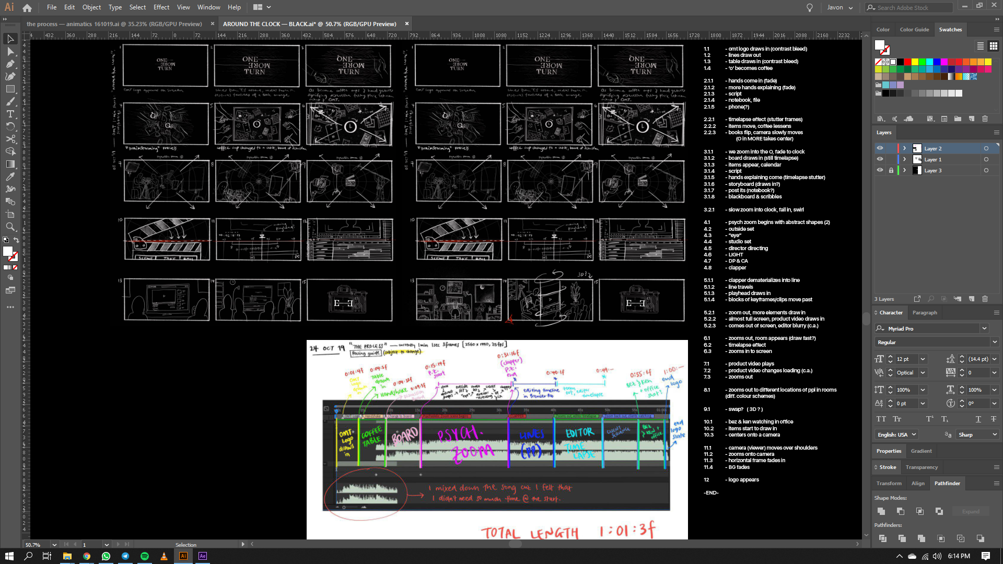This screenshot has height=564, width=1003.
Task: Hide Layer 3 with eye icon
Action: pos(880,170)
